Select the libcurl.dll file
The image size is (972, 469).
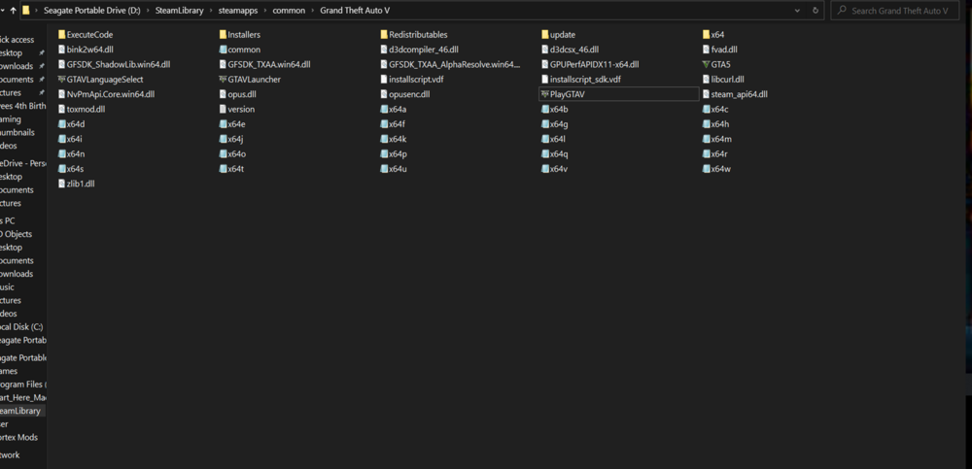click(723, 80)
